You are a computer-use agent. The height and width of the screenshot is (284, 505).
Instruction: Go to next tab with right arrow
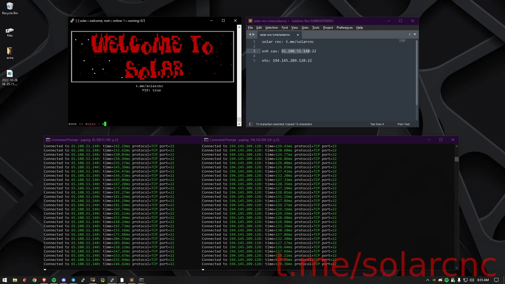pyautogui.click(x=254, y=34)
